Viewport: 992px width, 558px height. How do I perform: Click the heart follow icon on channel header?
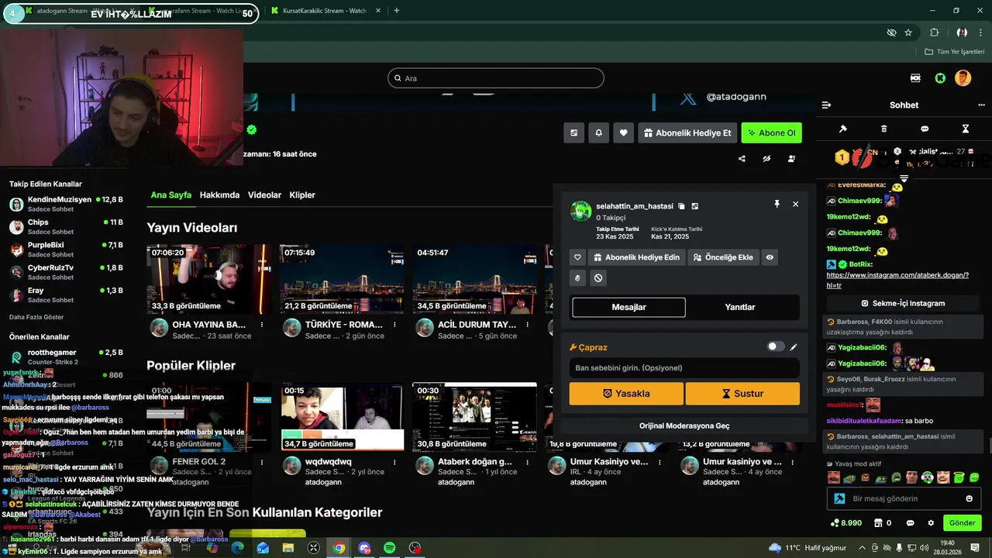point(624,133)
